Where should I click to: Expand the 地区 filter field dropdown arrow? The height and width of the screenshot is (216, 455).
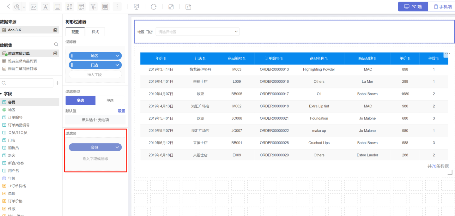[x=117, y=56]
